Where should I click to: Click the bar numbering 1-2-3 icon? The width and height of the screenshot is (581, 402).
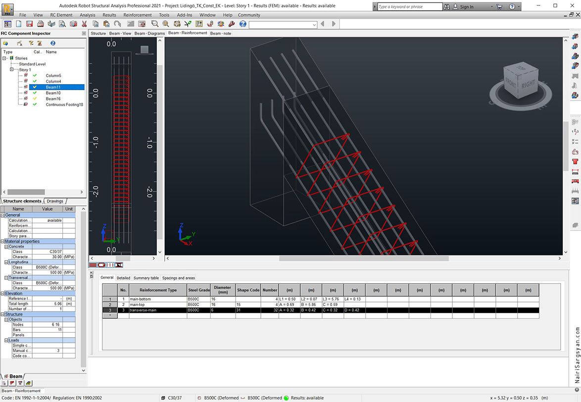pos(575,132)
